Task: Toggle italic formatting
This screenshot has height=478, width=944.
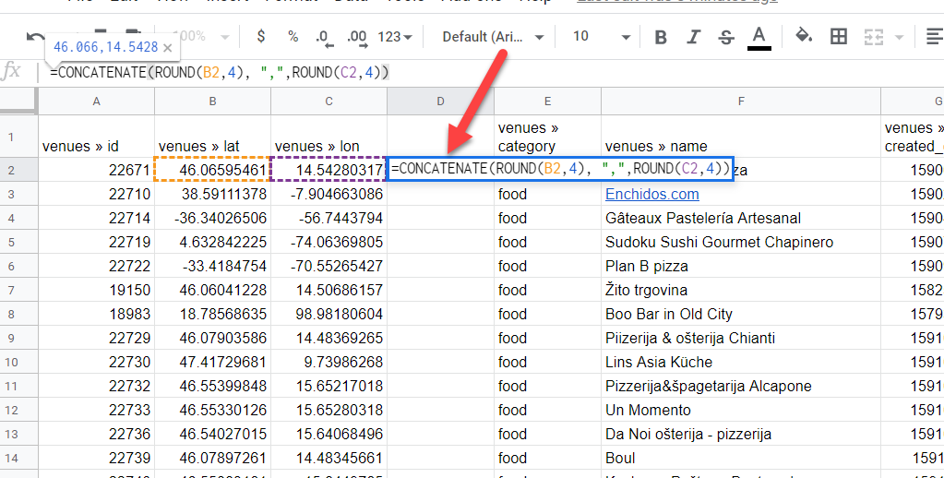Action: [693, 37]
